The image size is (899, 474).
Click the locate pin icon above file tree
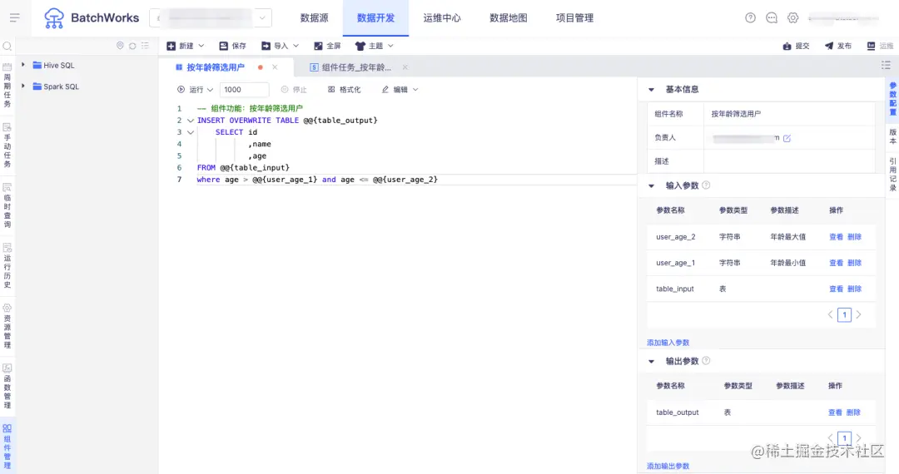(x=120, y=45)
